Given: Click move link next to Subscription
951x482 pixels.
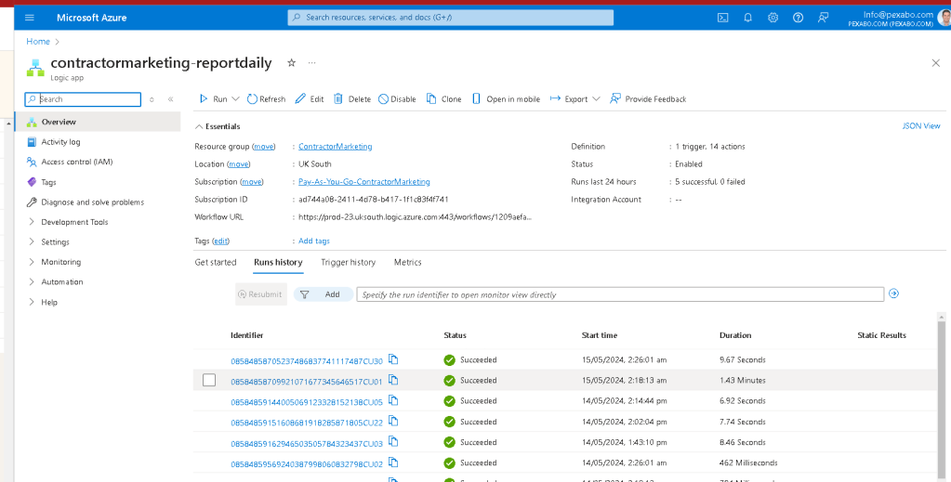Looking at the screenshot, I should [x=252, y=182].
